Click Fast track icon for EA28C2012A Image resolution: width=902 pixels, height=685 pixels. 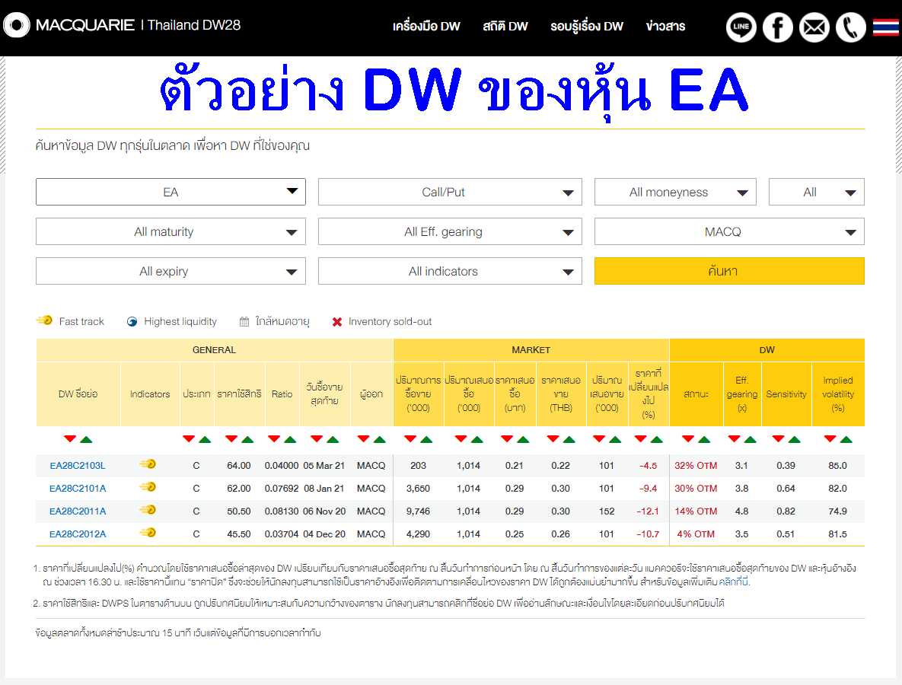148,533
